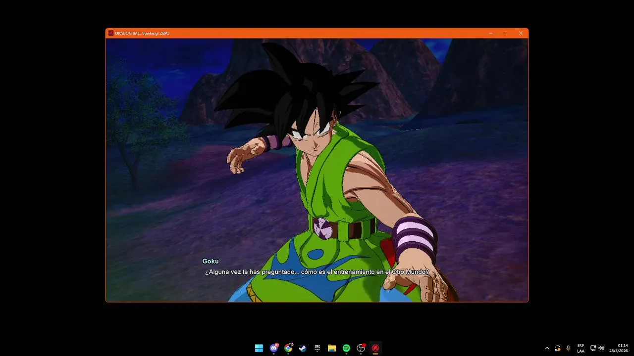
Task: Open the volume speaker tray icon
Action: [x=601, y=348]
